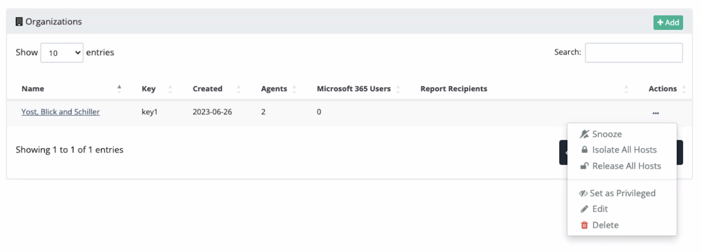Open the three-dots actions menu
This screenshot has width=701, height=252.
tap(655, 113)
